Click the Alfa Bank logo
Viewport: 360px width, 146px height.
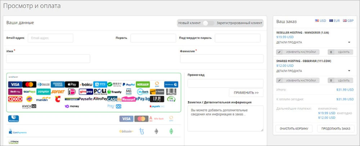point(156,119)
